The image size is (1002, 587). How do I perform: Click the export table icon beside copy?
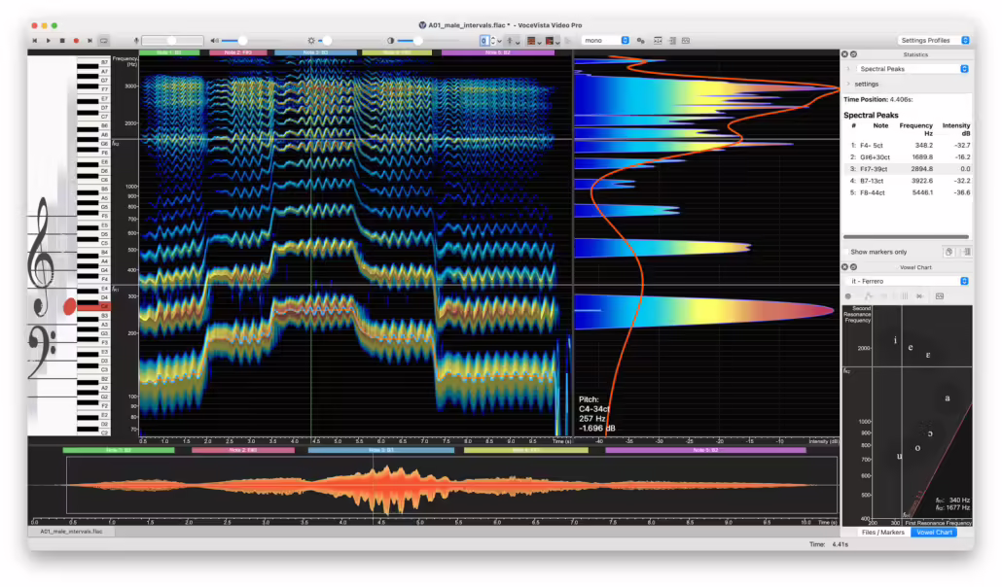coord(966,252)
